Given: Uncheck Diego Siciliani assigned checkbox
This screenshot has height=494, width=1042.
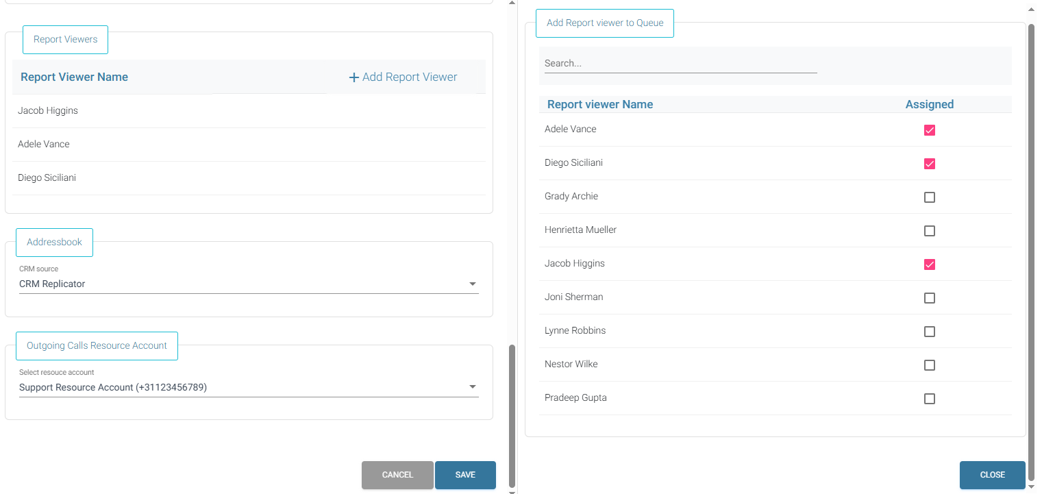Looking at the screenshot, I should 929,164.
